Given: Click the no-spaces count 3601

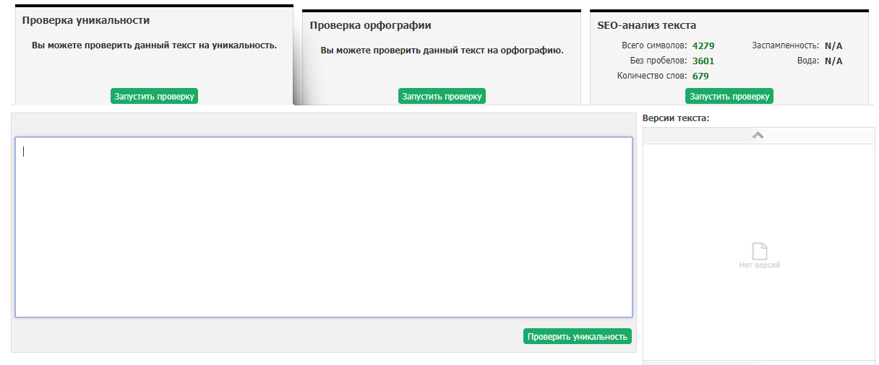Looking at the screenshot, I should (x=703, y=61).
